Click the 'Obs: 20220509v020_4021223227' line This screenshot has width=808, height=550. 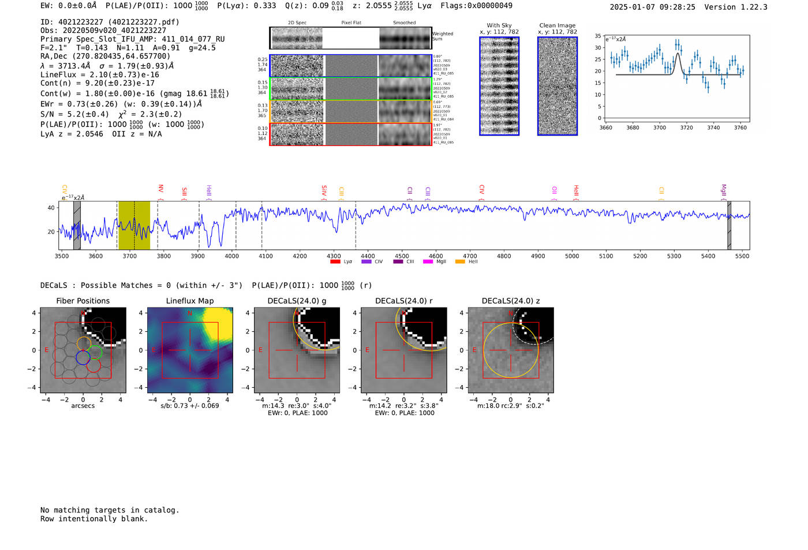103,31
